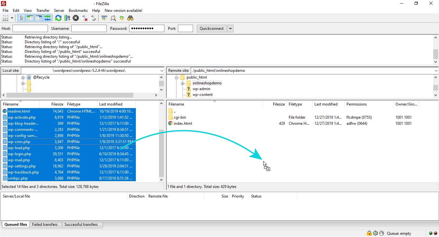Click the message log vertical scrollbar
The height and width of the screenshot is (237, 439).
(435, 49)
